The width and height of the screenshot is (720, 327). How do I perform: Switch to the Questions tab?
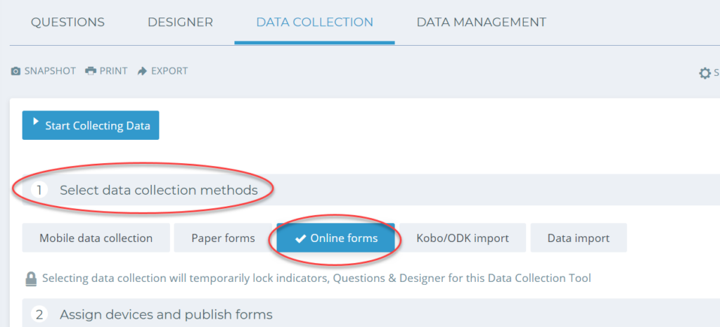pyautogui.click(x=67, y=22)
